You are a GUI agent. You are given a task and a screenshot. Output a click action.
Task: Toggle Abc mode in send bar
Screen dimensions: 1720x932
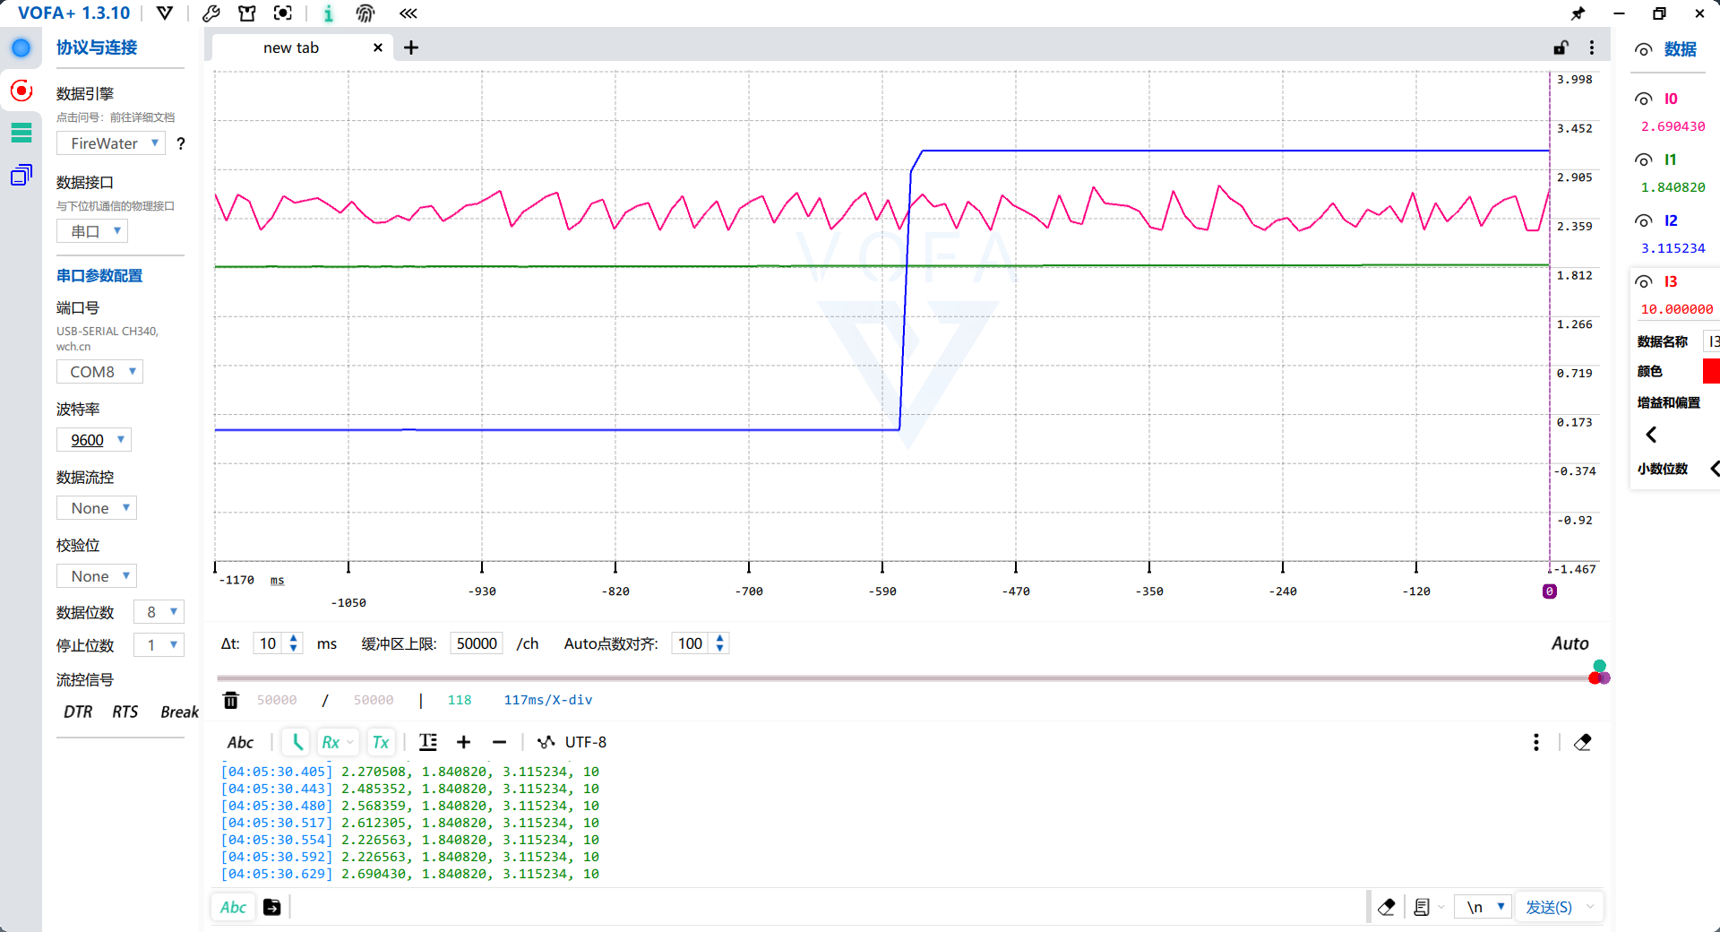(233, 907)
